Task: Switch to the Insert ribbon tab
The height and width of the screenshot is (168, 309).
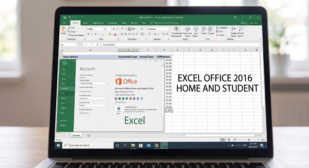Action: point(85,23)
